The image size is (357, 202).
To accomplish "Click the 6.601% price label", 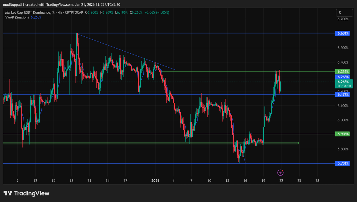I will 343,33.
